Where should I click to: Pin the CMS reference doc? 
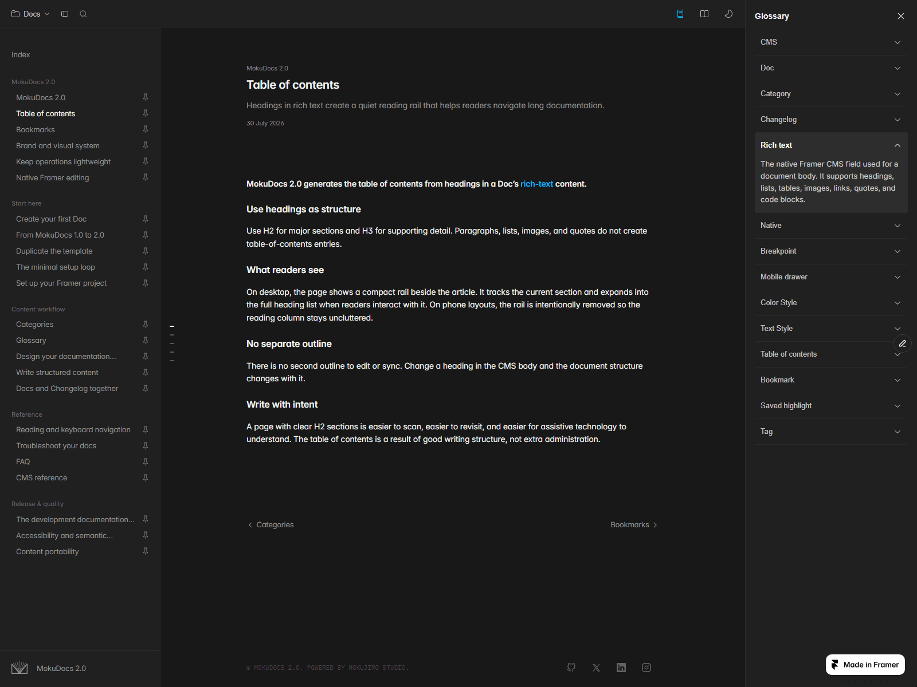[146, 477]
